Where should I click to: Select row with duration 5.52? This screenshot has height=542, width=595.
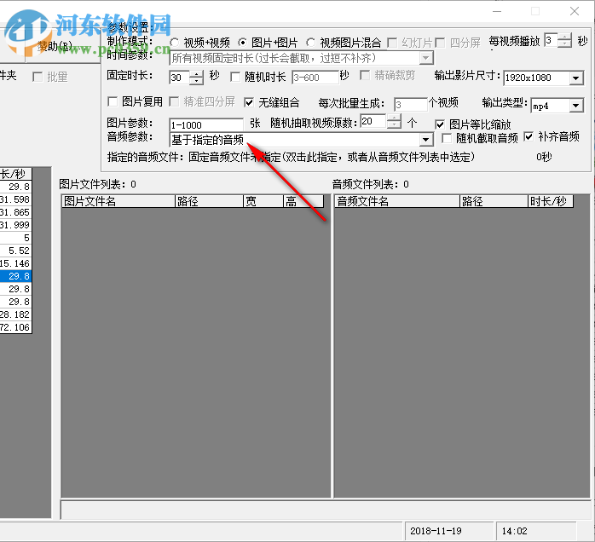coord(15,251)
